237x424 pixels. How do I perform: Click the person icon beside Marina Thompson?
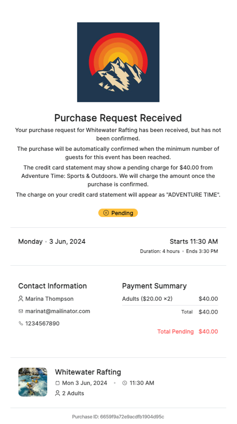(x=20, y=299)
